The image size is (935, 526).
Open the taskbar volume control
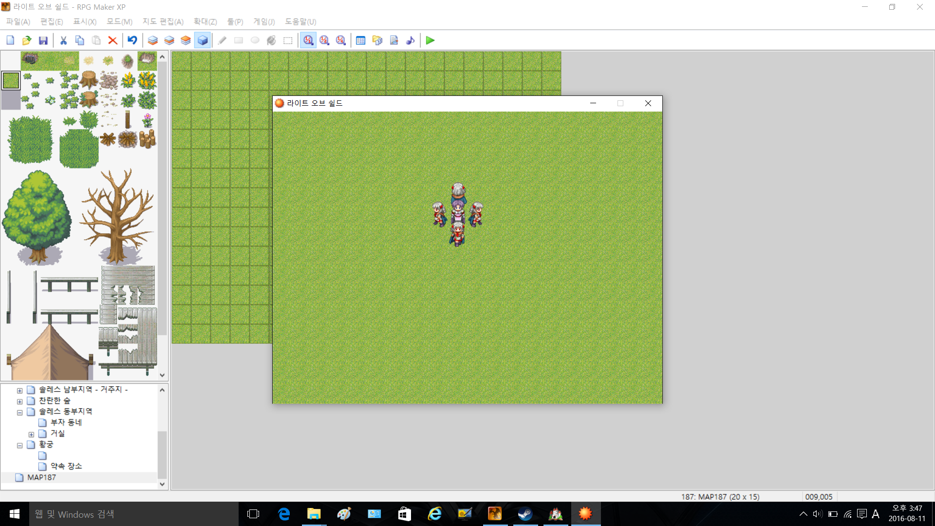(818, 514)
